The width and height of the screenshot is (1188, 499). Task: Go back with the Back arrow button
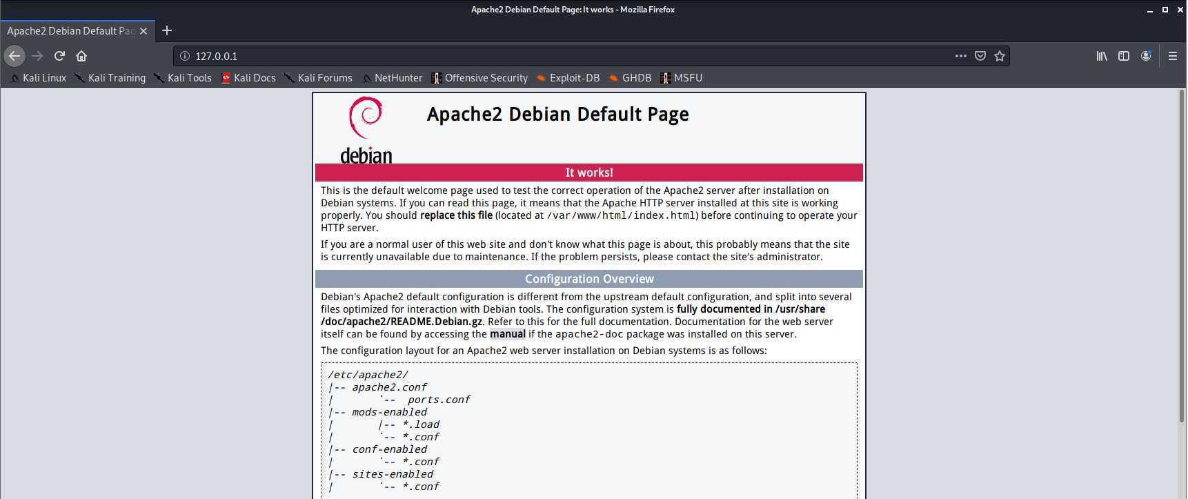(14, 56)
